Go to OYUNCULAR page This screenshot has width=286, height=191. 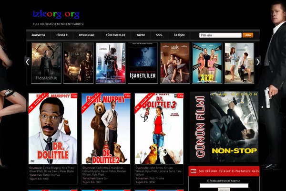tap(87, 35)
